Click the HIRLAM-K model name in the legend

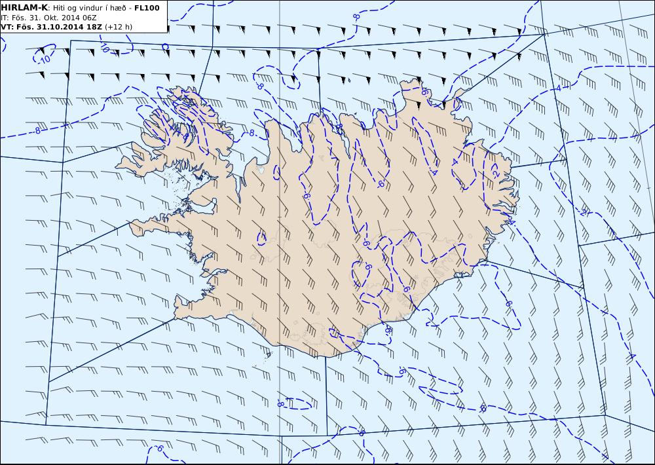click(x=25, y=8)
